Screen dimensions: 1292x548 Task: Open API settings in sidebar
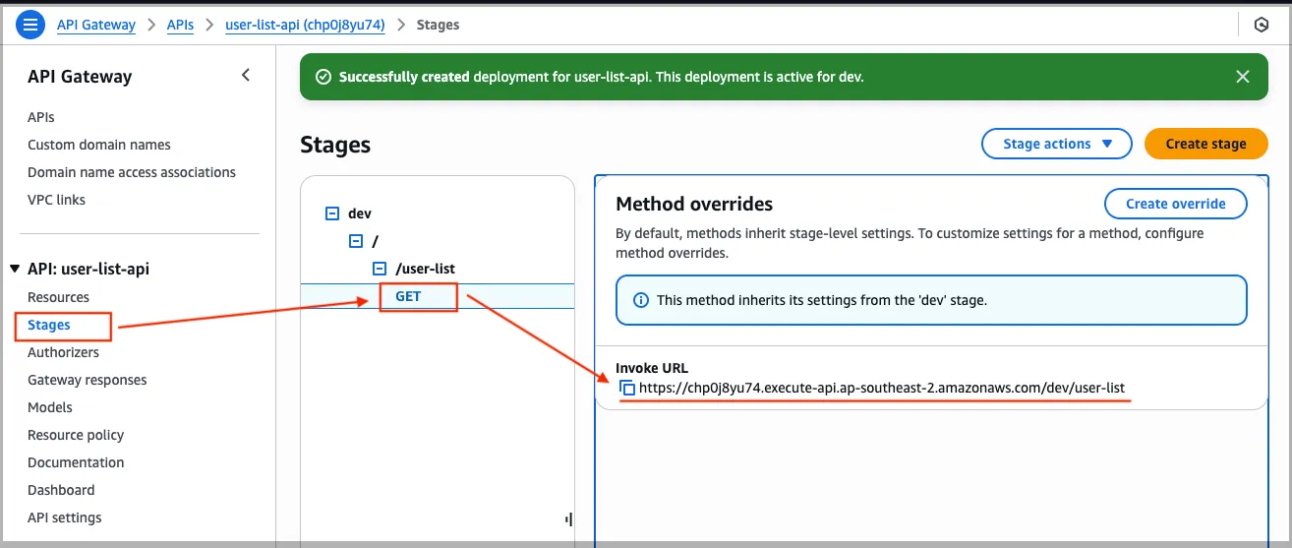pos(65,518)
